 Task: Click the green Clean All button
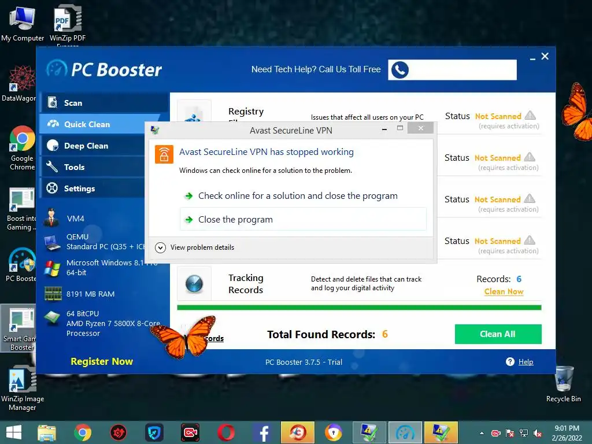(x=498, y=334)
